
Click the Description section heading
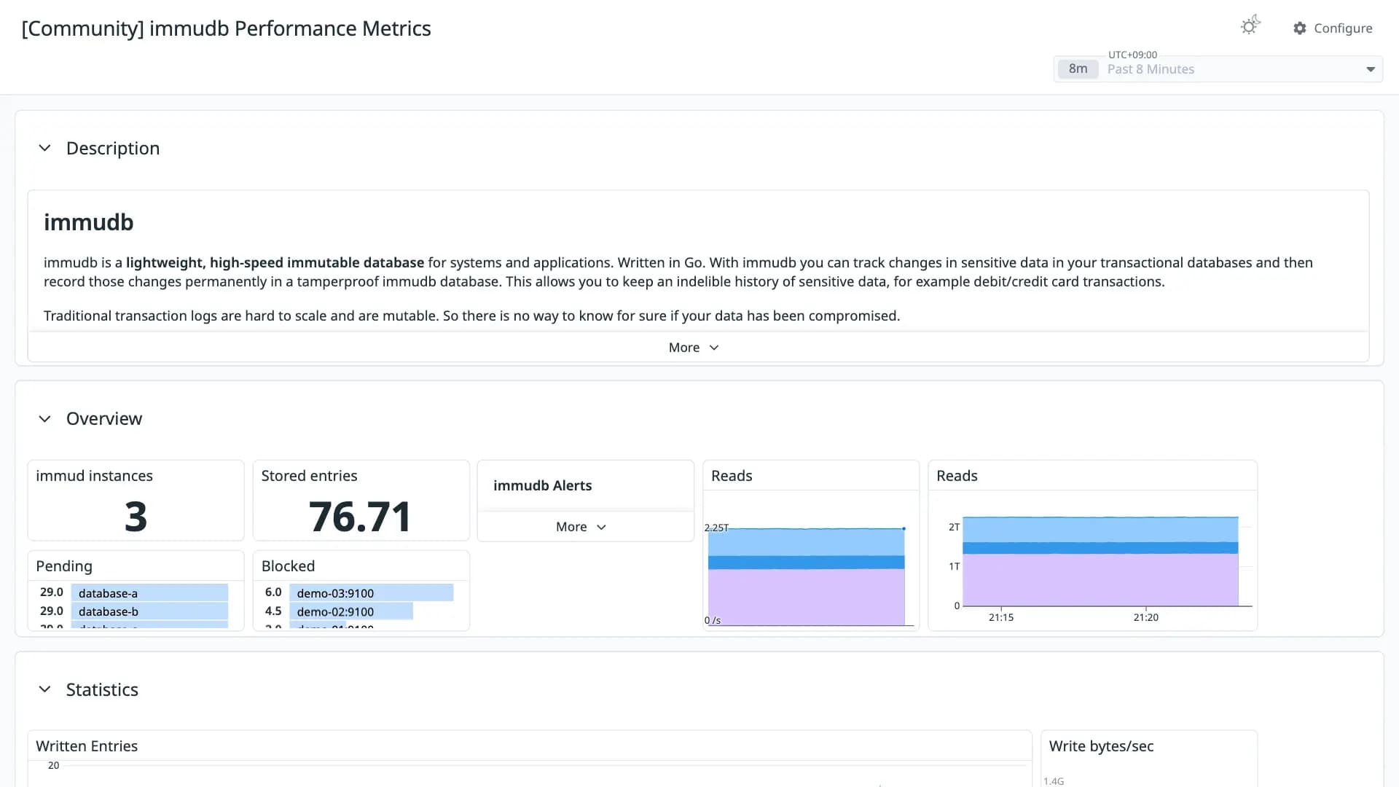pyautogui.click(x=113, y=149)
